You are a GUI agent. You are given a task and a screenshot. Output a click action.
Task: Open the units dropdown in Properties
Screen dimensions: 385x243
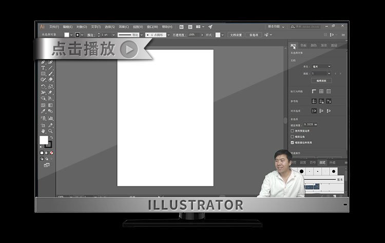point(321,67)
